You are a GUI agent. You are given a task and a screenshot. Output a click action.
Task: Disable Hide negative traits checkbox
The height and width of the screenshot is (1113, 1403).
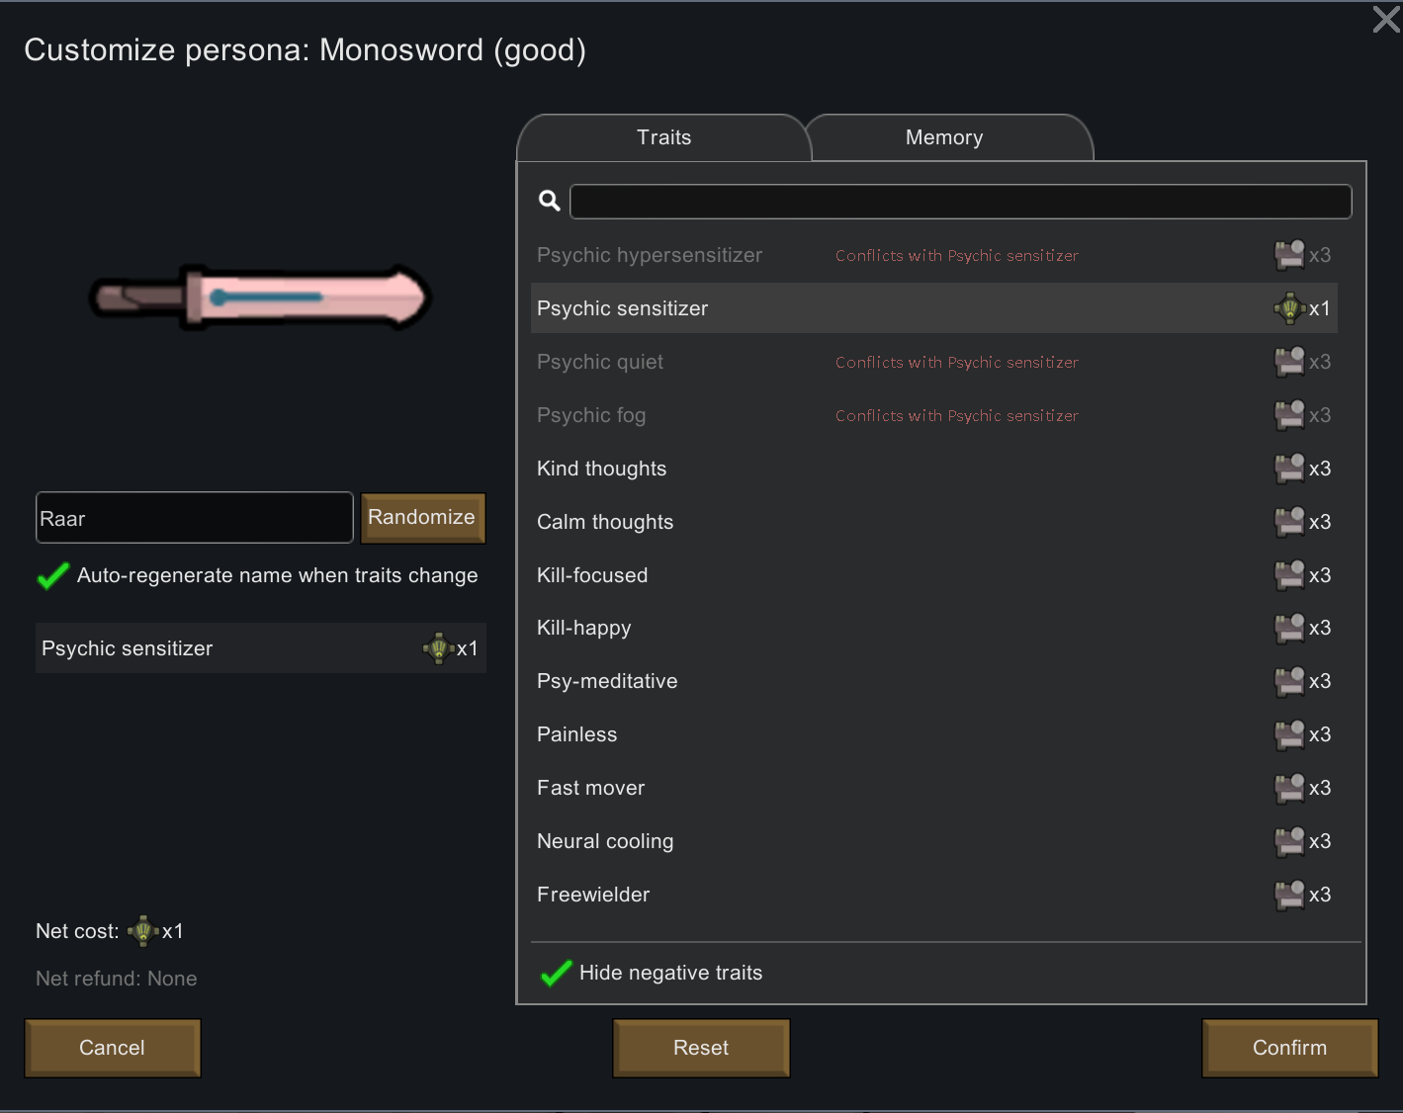(x=556, y=973)
